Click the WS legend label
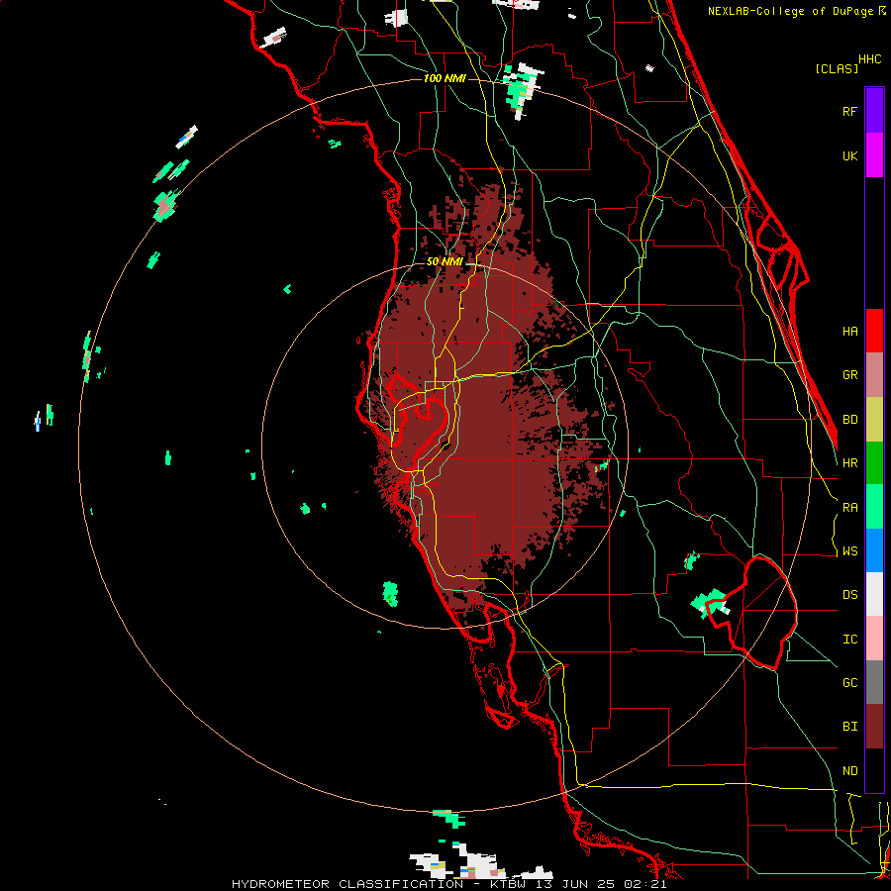 (x=849, y=551)
